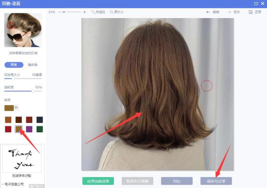
Task: Pick the reddish brown hair color swatch
Action: 29,120
